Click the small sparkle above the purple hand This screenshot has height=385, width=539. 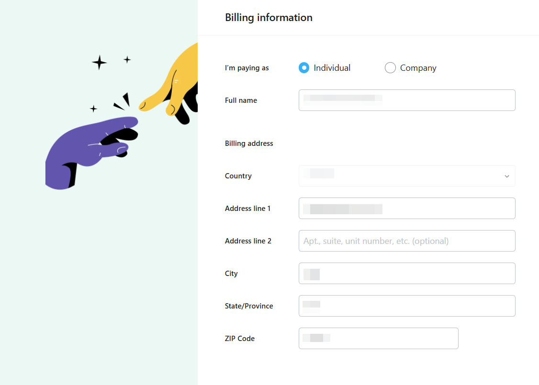[93, 109]
